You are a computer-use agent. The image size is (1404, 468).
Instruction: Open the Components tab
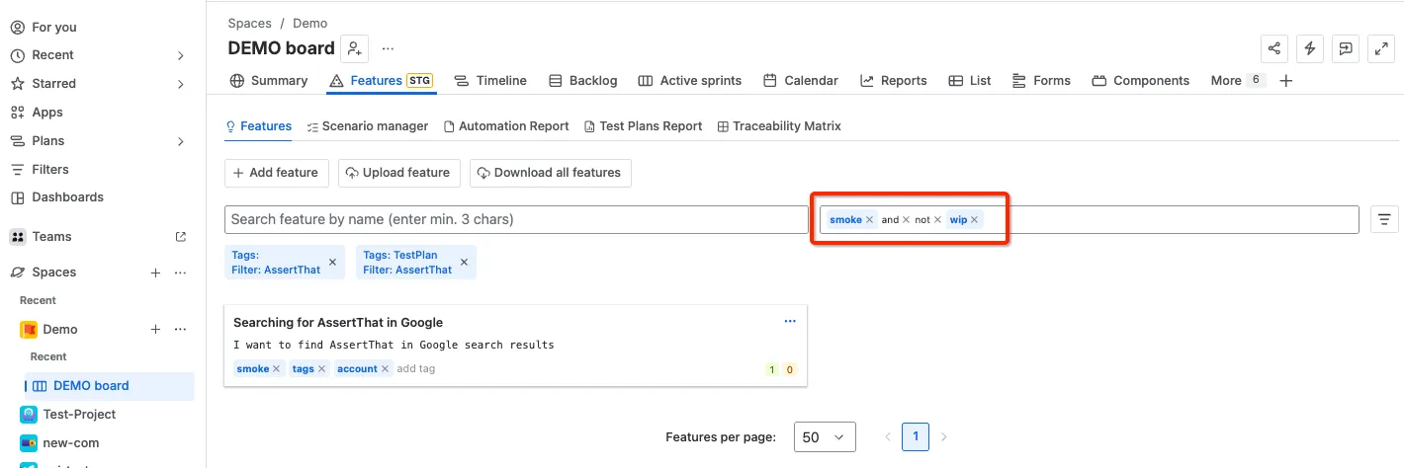(1141, 81)
